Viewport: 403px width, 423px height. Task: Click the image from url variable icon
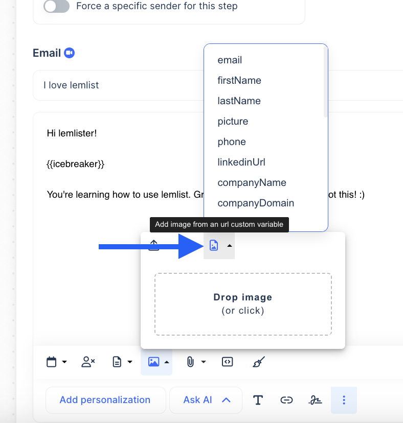click(214, 246)
